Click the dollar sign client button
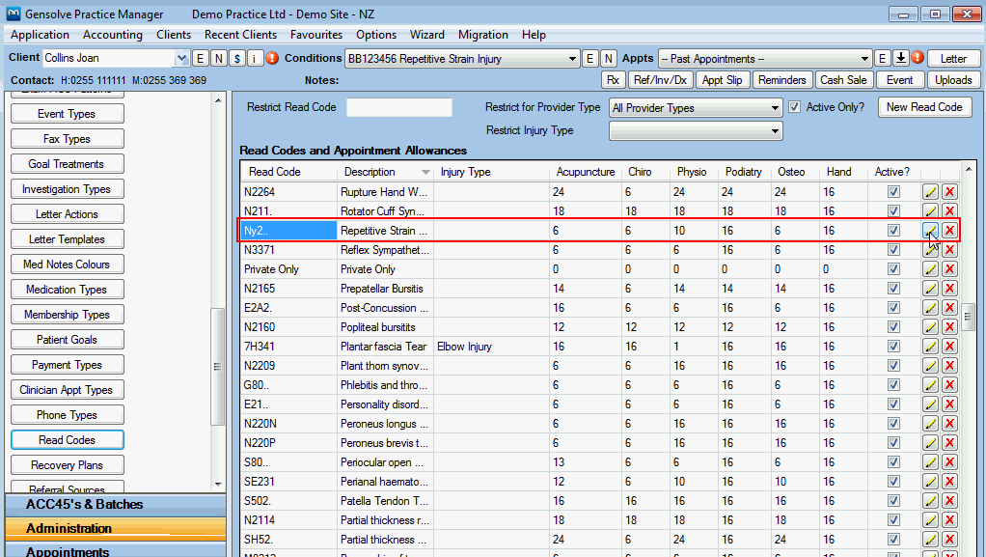Screen dimensions: 986x557 [236, 58]
